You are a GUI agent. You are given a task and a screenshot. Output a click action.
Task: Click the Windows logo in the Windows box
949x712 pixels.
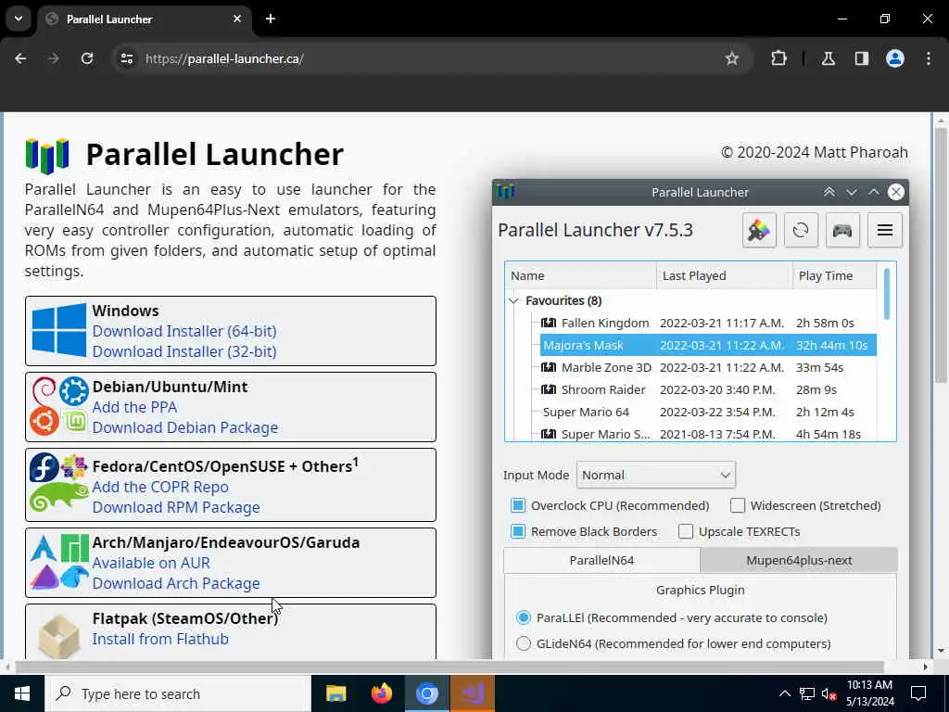pos(58,330)
